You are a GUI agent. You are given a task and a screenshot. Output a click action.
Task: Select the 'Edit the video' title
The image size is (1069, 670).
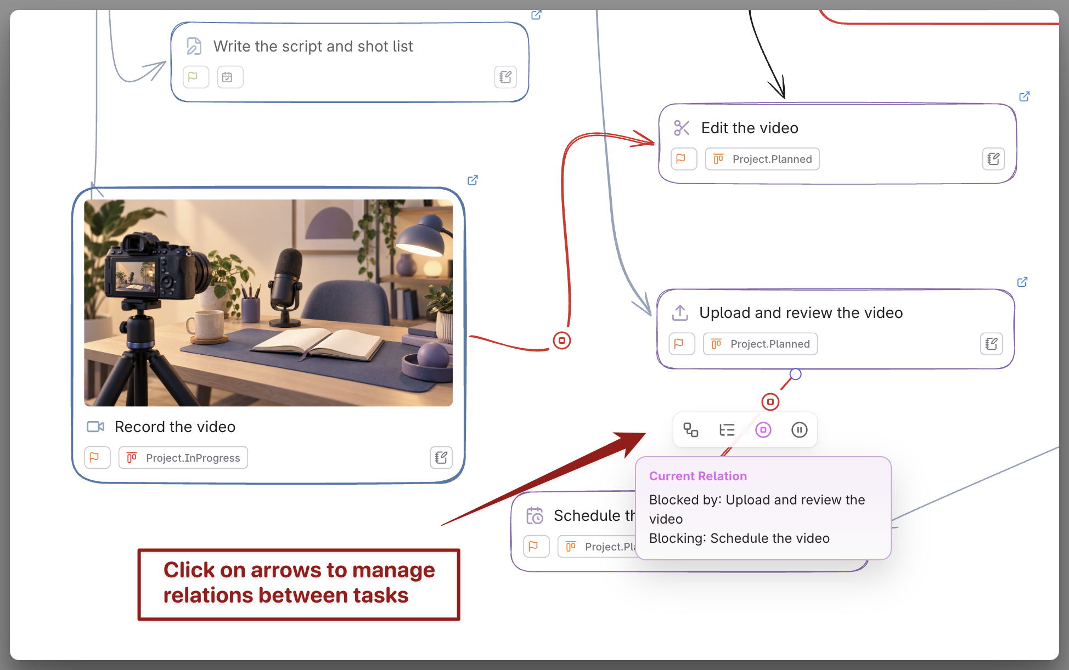[750, 128]
